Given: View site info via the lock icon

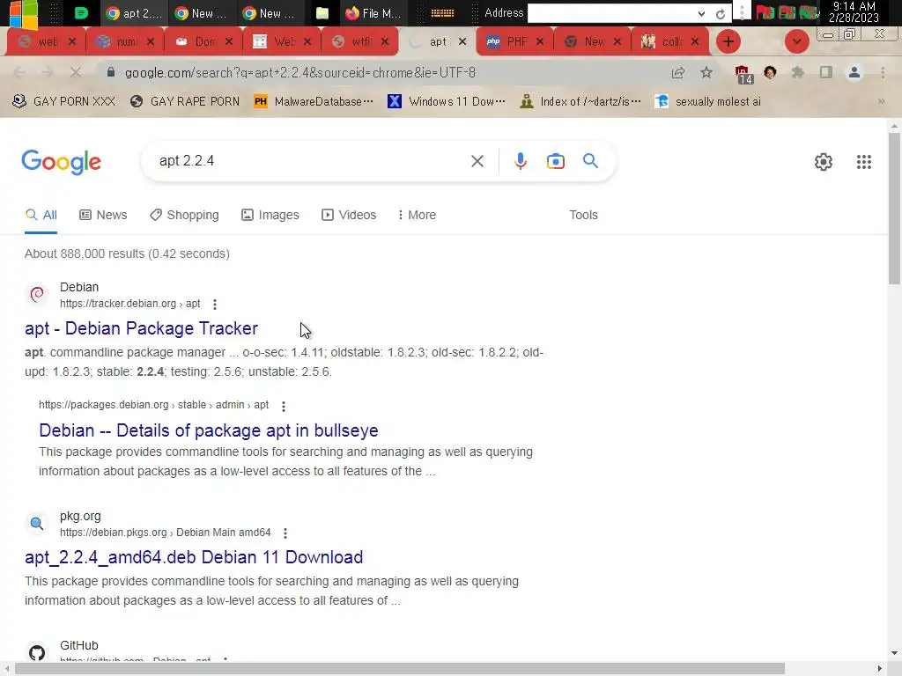Looking at the screenshot, I should 111,72.
